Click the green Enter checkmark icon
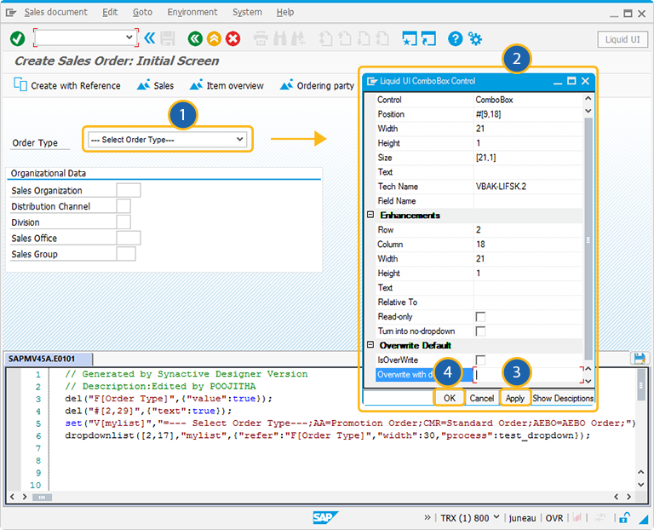 pyautogui.click(x=18, y=39)
